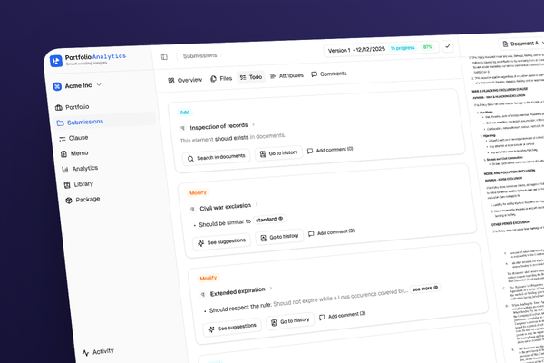Open Memo in the sidebar
This screenshot has height=363, width=544.
pyautogui.click(x=74, y=153)
